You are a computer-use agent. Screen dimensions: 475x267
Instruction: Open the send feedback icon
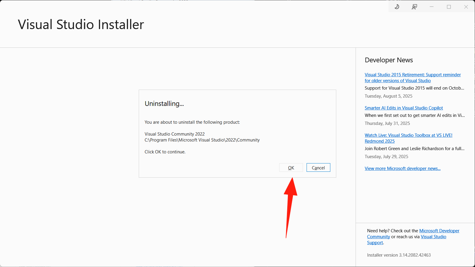pos(414,7)
